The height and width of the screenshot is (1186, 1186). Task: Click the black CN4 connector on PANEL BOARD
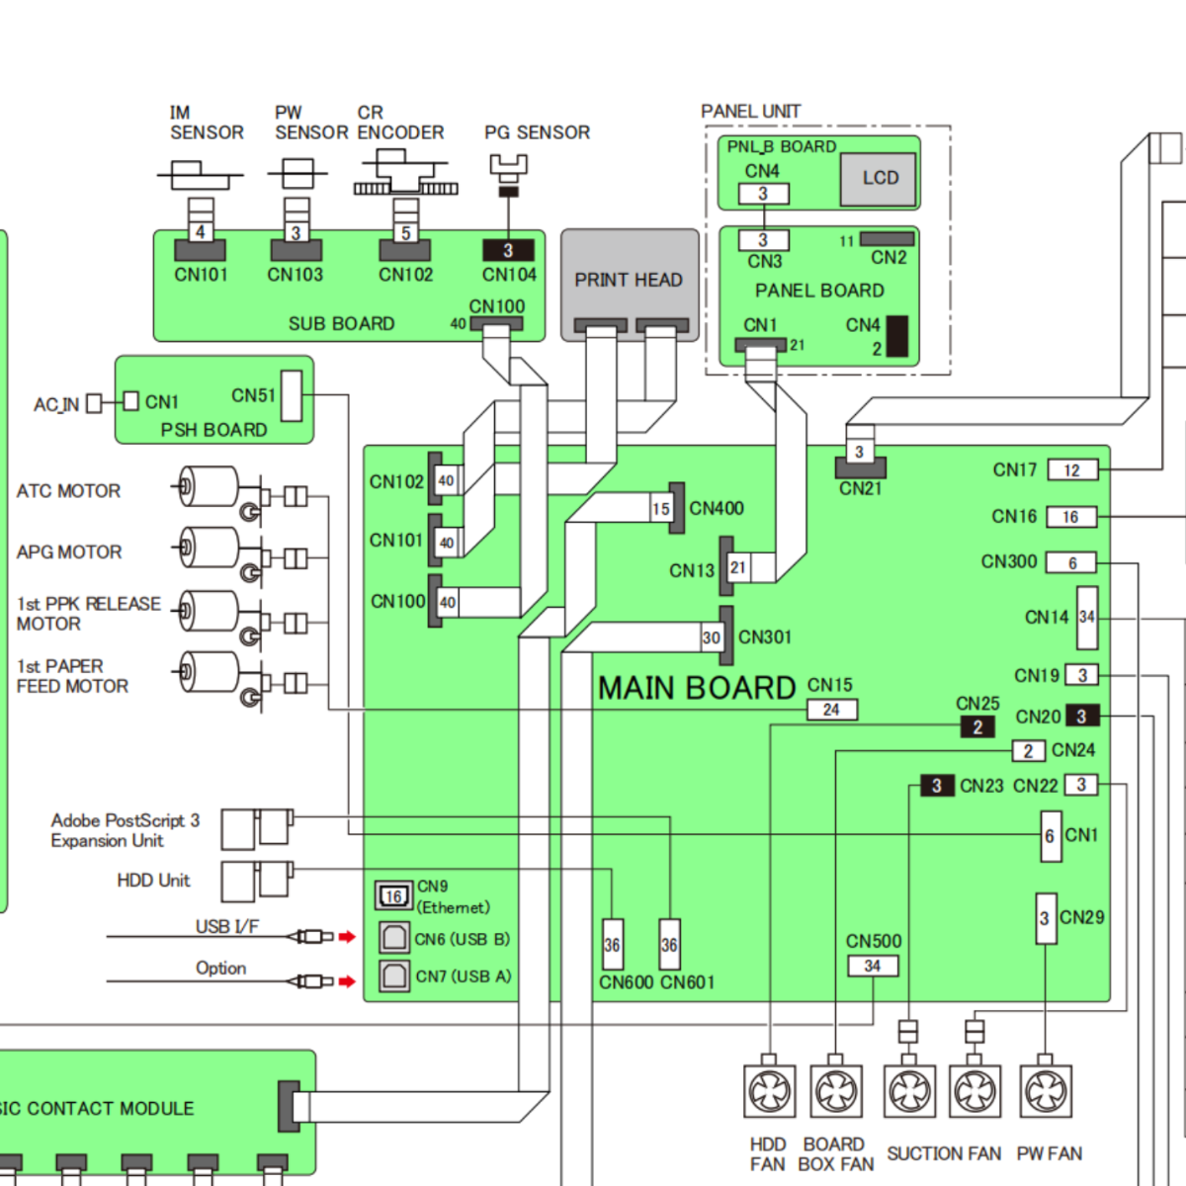pos(896,336)
